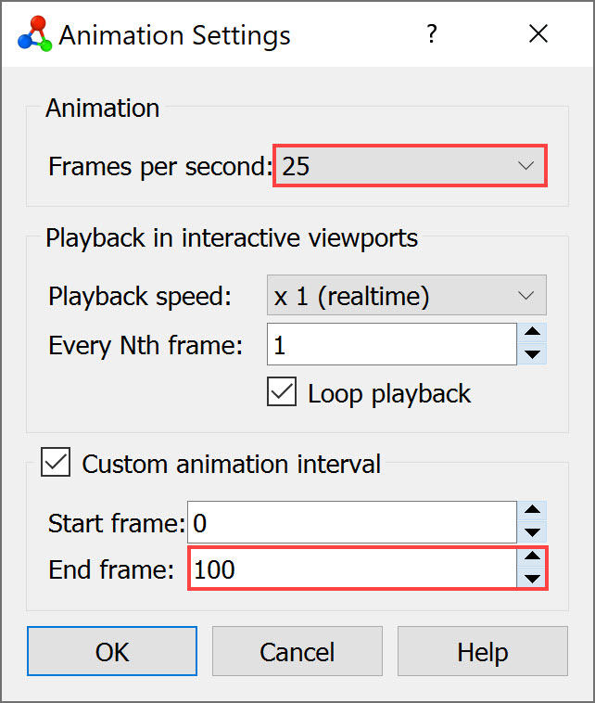Screen dimensions: 595x703
Task: Open the Frames per second dropdown
Action: point(410,166)
